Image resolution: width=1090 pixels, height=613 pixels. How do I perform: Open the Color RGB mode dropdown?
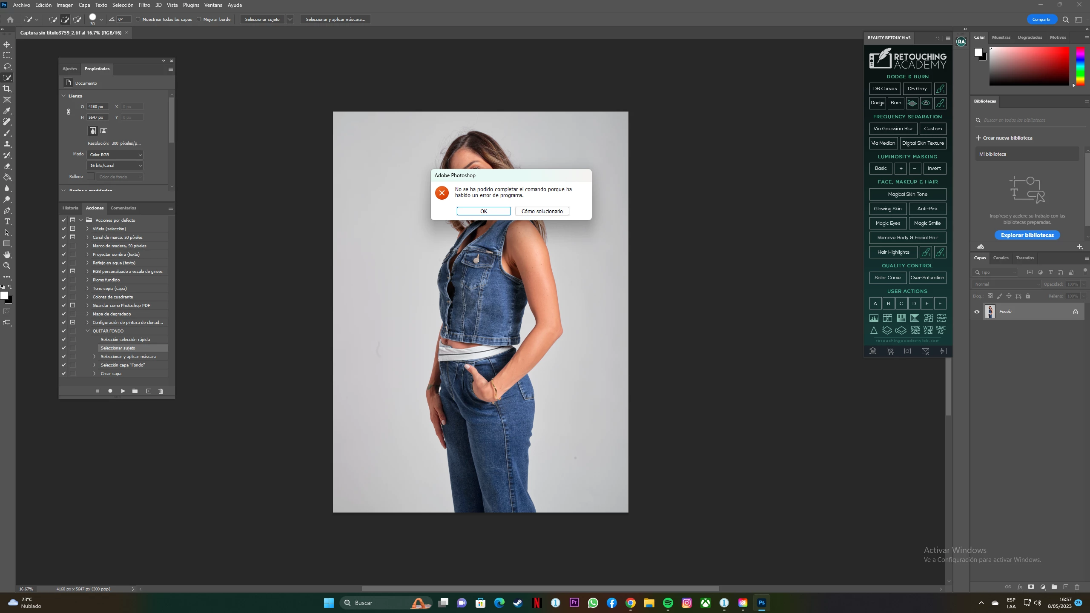[115, 155]
